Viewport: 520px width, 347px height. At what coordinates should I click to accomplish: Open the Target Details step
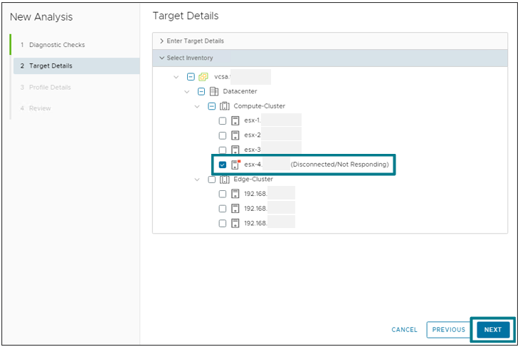tap(51, 66)
